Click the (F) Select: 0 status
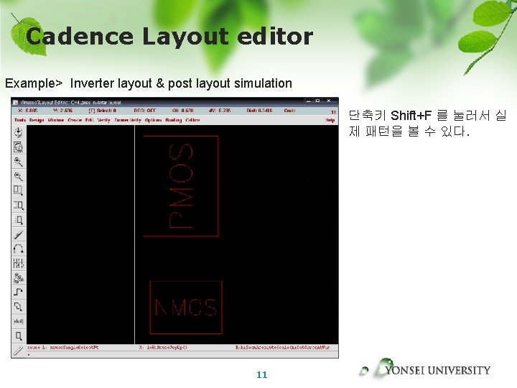517x388 pixels. click(103, 111)
